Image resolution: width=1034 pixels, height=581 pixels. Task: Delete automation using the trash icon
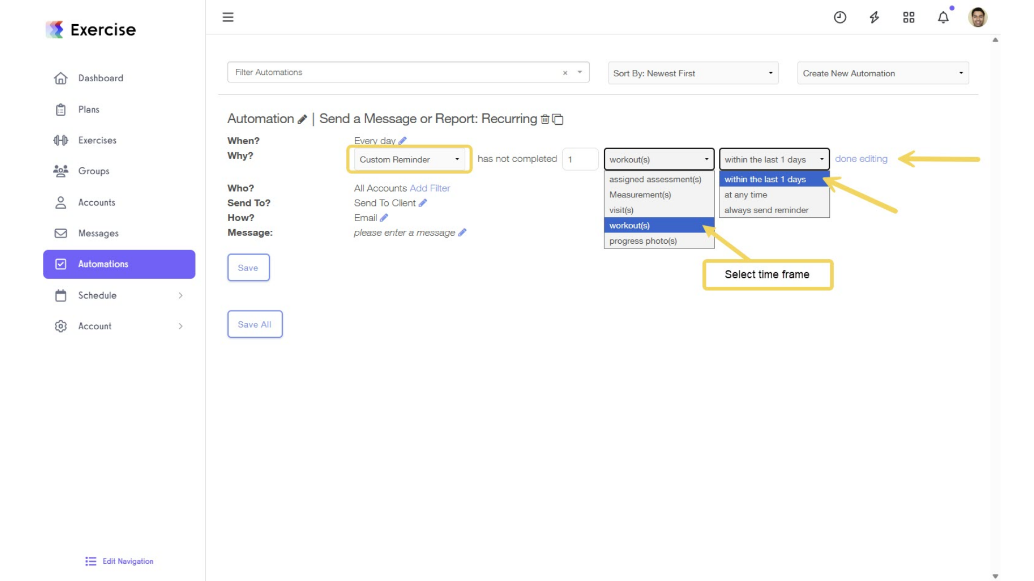point(545,119)
